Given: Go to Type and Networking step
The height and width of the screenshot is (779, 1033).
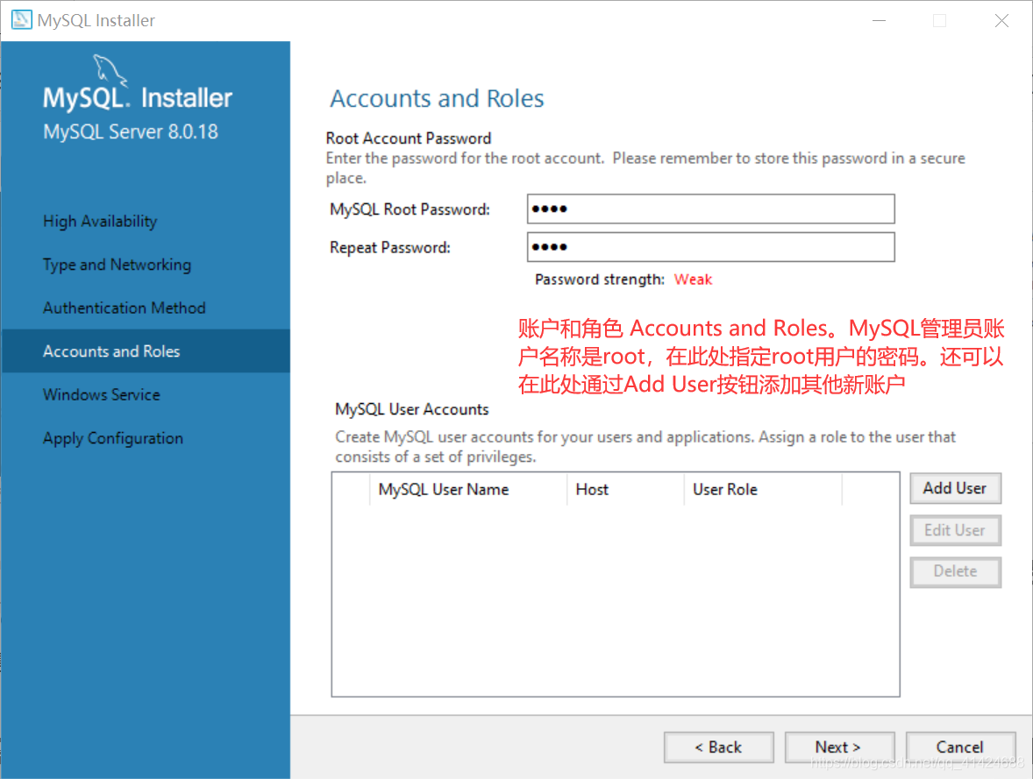Looking at the screenshot, I should pyautogui.click(x=118, y=265).
